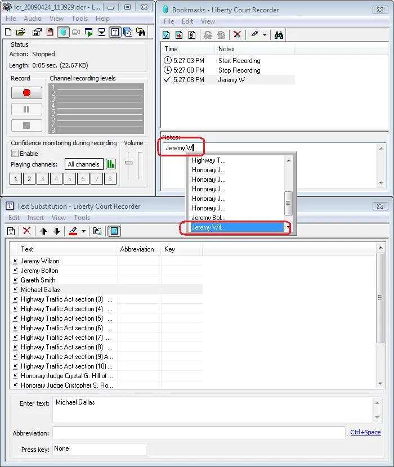Open the Text Substitution highlight color dropdown arrow
394x467 pixels.
click(83, 231)
